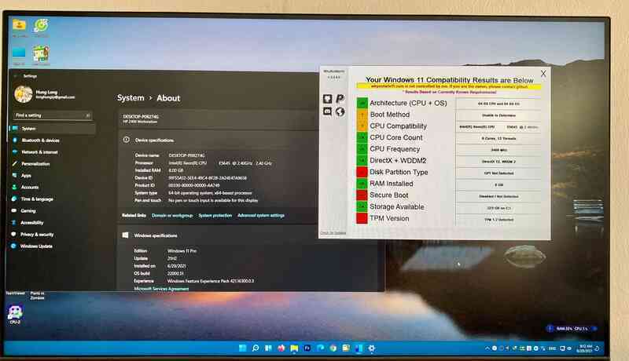
Task: Open the Discord chat icon in compatibility checker
Action: pos(327,111)
